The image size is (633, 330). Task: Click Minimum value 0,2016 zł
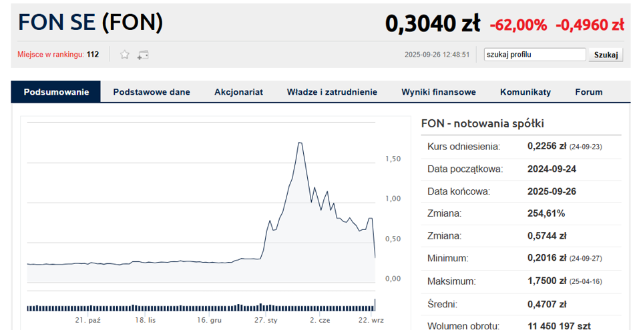click(x=547, y=258)
